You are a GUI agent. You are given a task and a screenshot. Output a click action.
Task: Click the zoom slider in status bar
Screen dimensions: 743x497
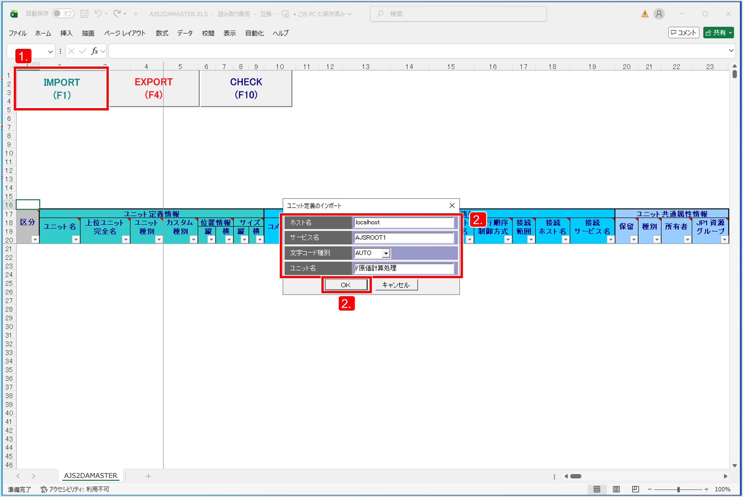coord(678,489)
